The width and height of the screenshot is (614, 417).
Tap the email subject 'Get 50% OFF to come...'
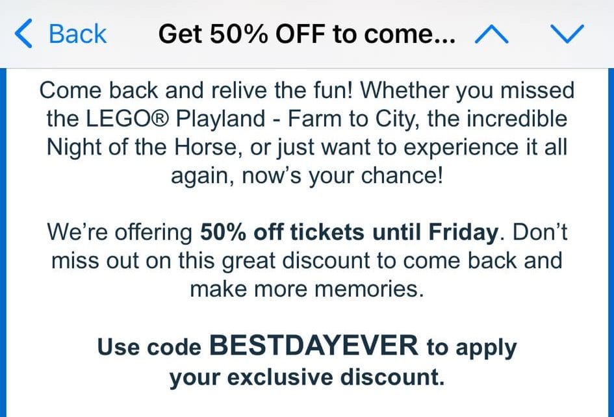[307, 34]
